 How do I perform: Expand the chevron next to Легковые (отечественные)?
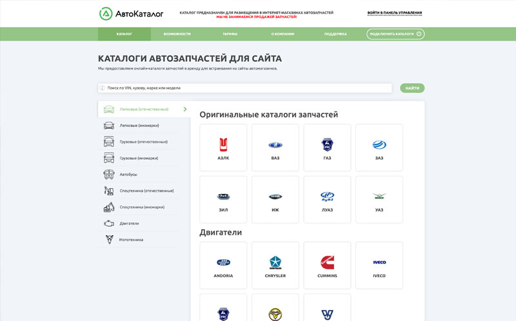coord(185,109)
